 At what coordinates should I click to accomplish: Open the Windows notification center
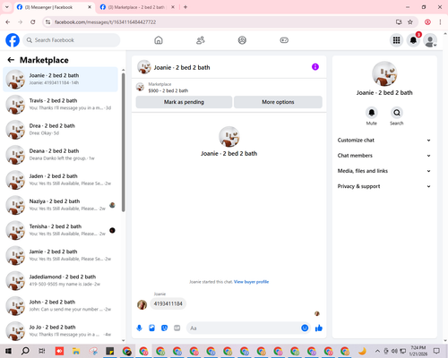[x=436, y=351]
